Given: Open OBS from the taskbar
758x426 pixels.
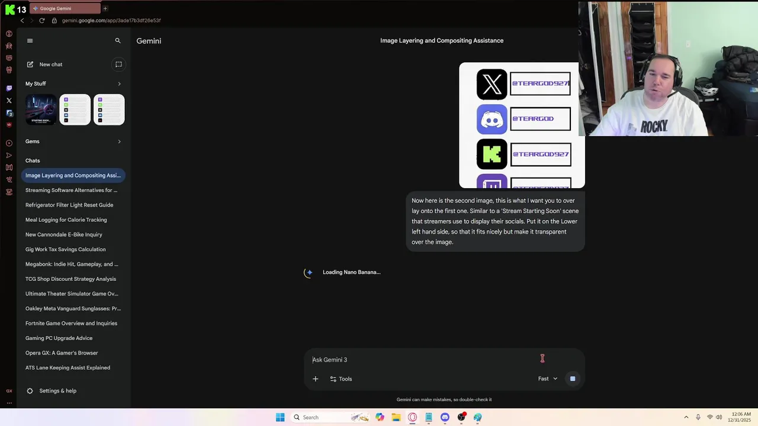Looking at the screenshot, I should click(461, 417).
